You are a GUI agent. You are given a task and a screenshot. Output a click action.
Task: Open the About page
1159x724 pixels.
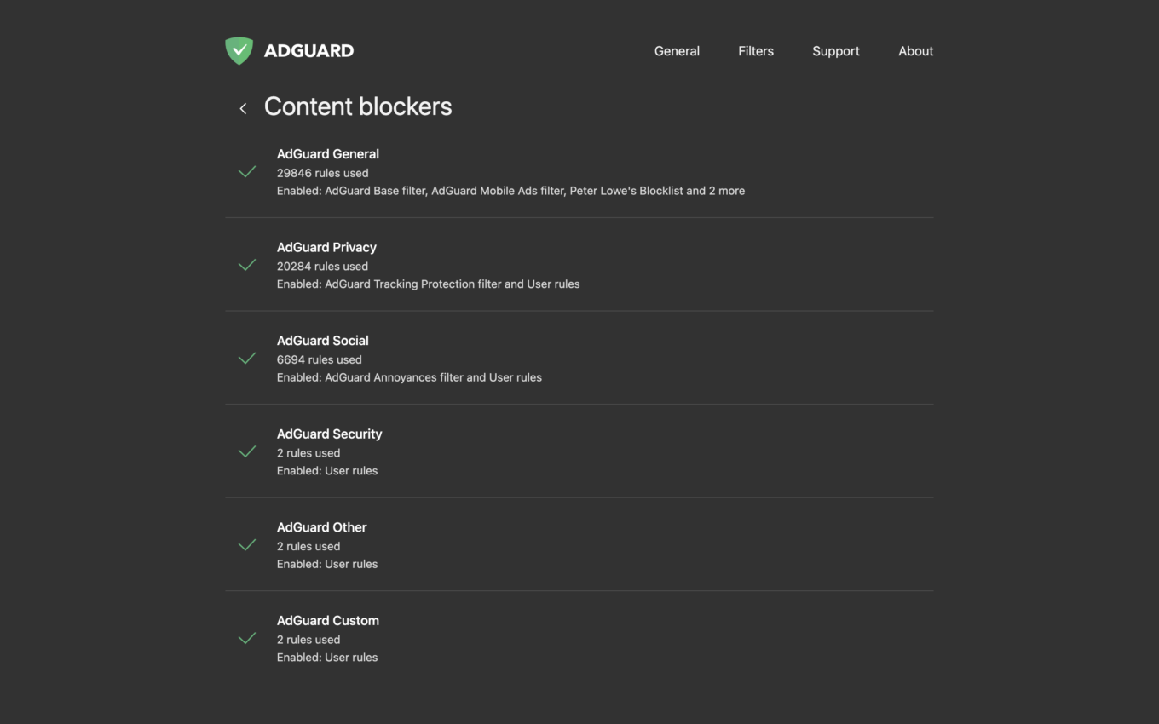[915, 51]
